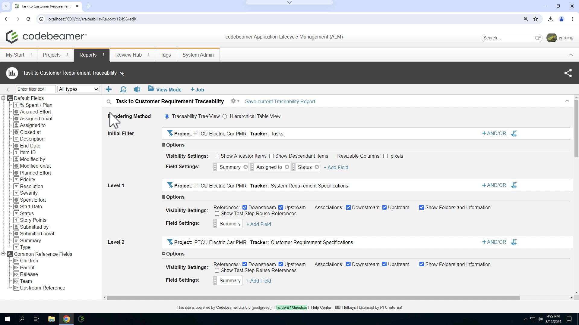Select Traceability Tree View radio button
The width and height of the screenshot is (579, 325).
167,116
